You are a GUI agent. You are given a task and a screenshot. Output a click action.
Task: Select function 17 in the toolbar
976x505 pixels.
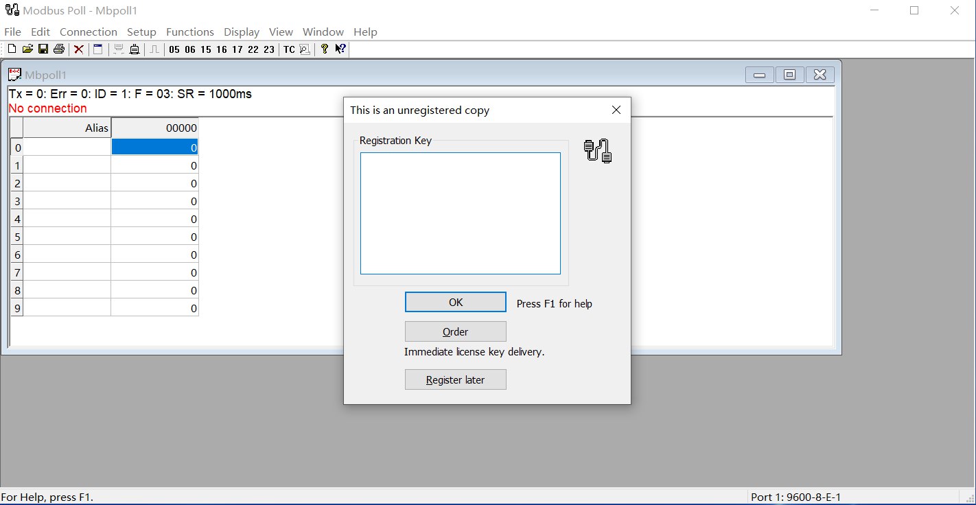(237, 49)
